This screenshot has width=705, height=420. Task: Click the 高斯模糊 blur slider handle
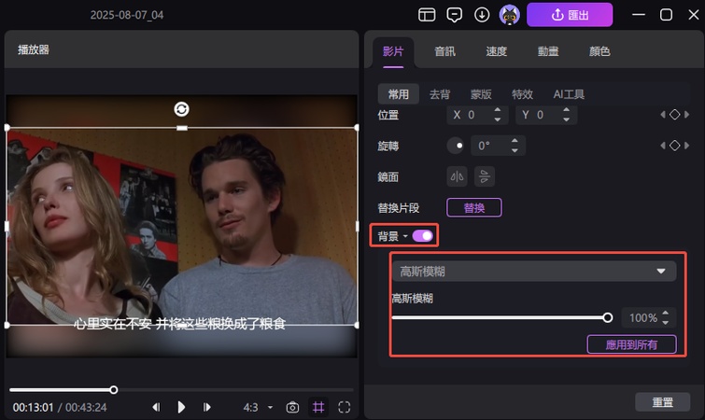tap(608, 318)
